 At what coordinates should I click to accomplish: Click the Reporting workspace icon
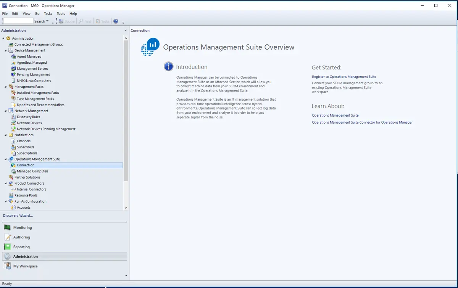(x=7, y=247)
